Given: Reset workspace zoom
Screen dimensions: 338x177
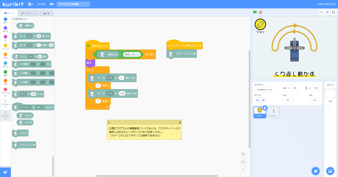Looking at the screenshot, I should 243,169.
